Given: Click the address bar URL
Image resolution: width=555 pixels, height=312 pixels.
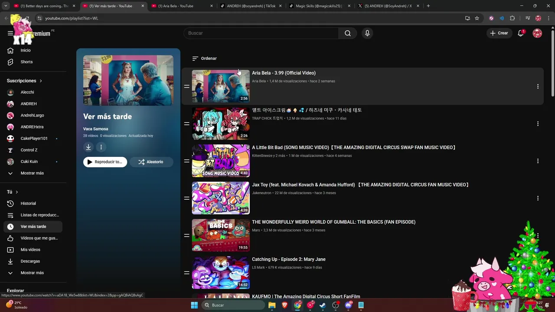Looking at the screenshot, I should coord(72,18).
